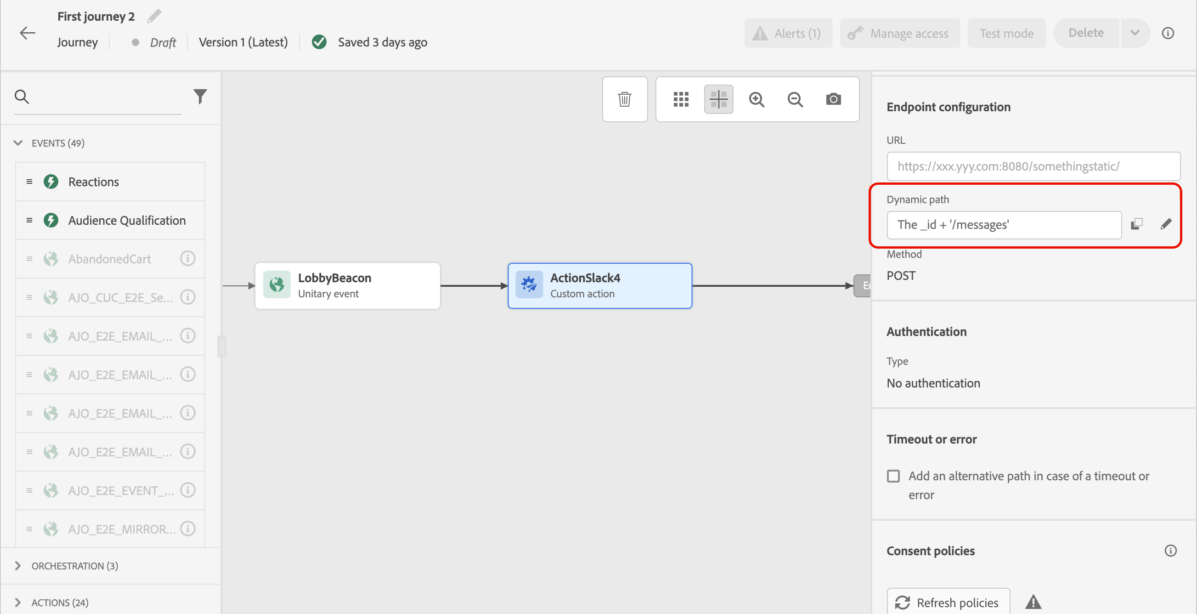The height and width of the screenshot is (614, 1197).
Task: Rename journey using pencil icon beside title
Action: (x=154, y=16)
